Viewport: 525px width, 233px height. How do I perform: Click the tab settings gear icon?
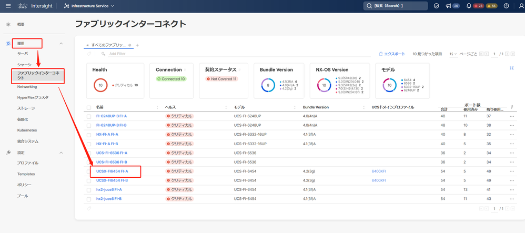coord(129,45)
